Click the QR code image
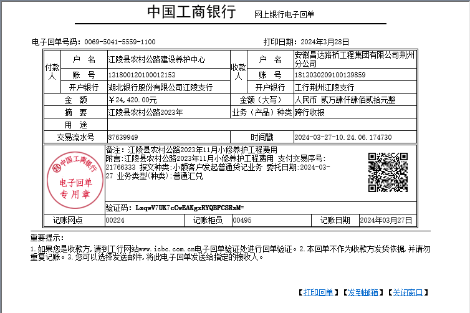The width and height of the screenshot is (470, 313). point(386,172)
